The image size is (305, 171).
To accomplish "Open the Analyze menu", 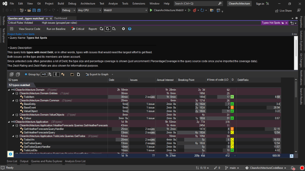I will point(113,3).
